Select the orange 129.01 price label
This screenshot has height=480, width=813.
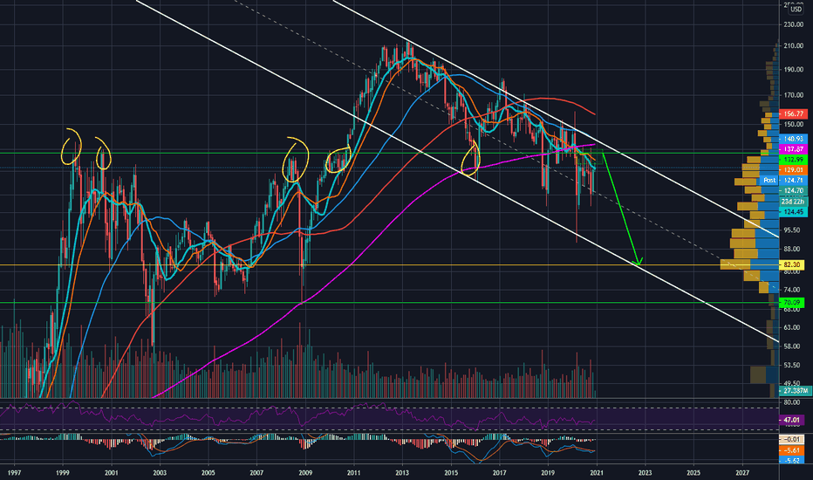coord(793,169)
